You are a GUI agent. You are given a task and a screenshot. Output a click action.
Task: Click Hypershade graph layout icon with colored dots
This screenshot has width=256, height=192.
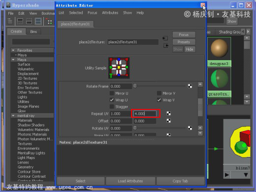click(49, 21)
